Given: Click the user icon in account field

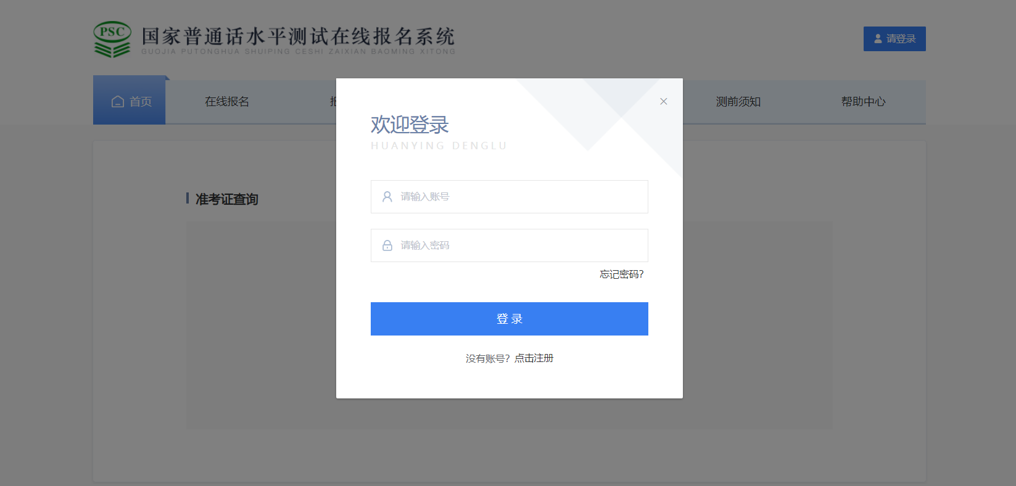Looking at the screenshot, I should pos(387,197).
